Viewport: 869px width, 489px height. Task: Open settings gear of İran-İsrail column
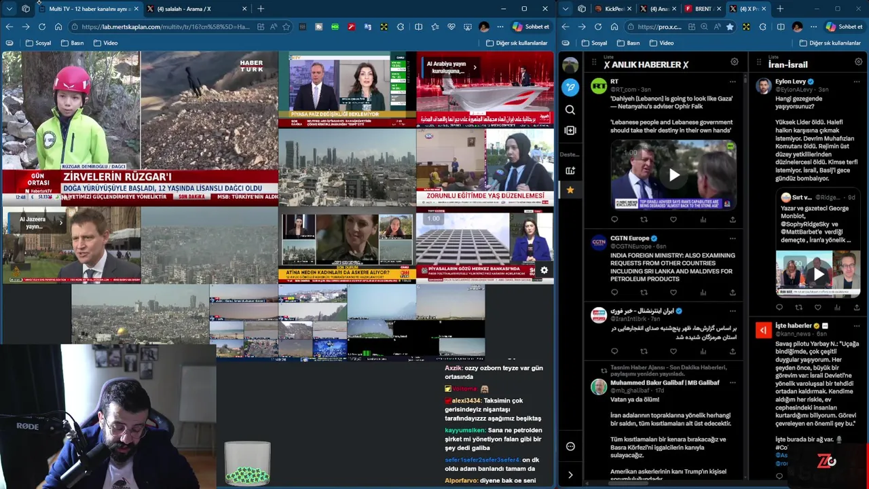click(x=858, y=62)
